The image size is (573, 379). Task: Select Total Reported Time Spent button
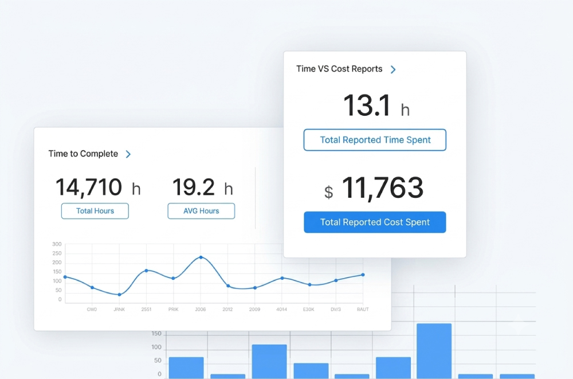(x=375, y=140)
